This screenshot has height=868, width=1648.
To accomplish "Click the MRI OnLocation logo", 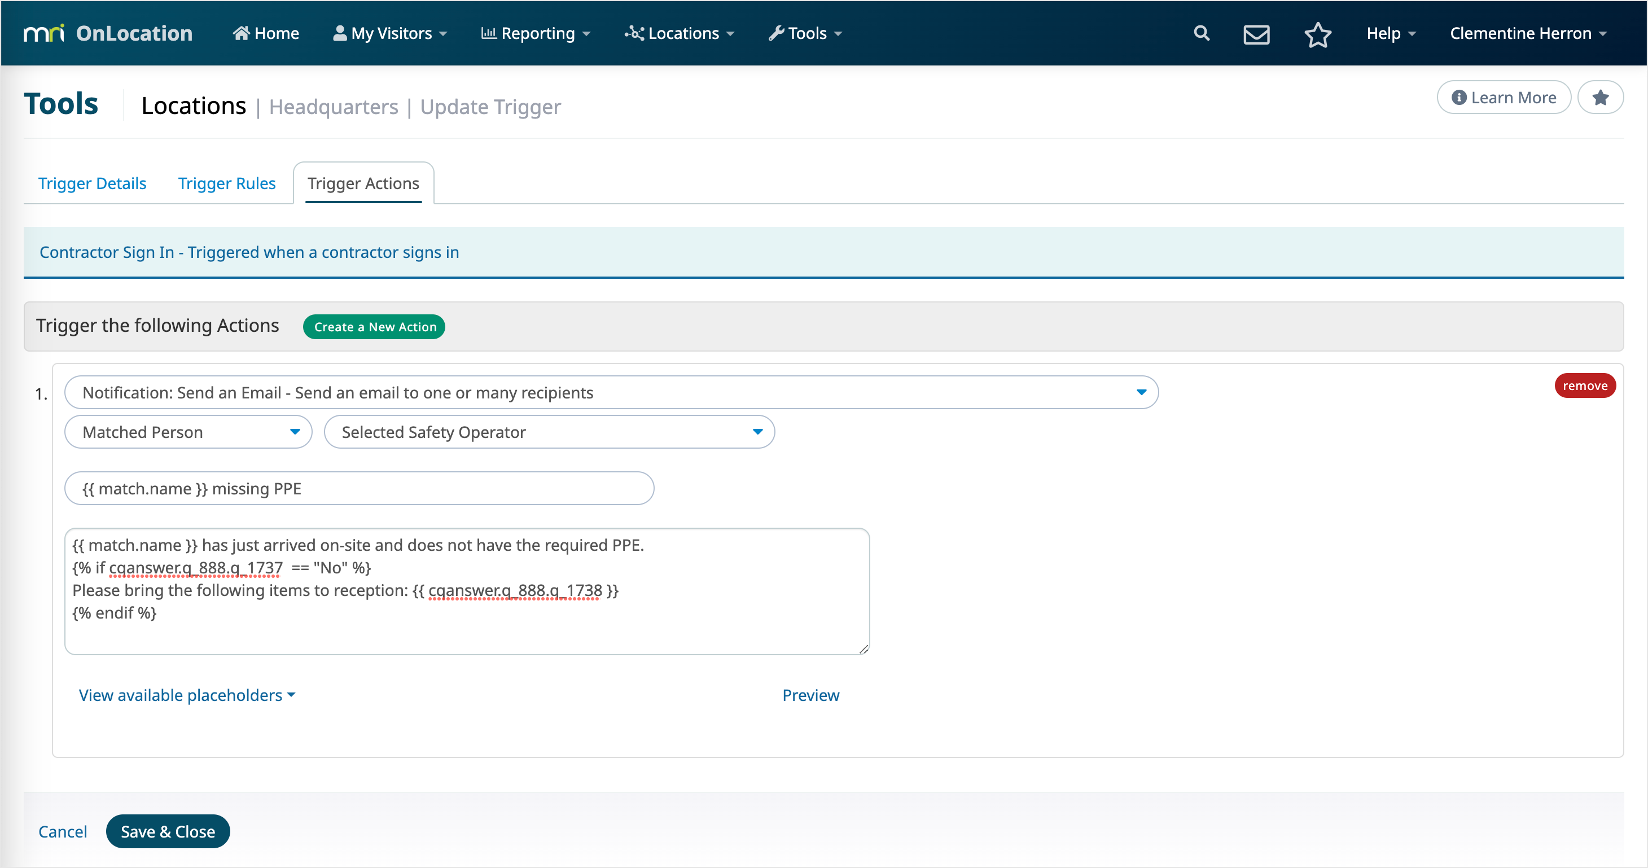I will [108, 33].
